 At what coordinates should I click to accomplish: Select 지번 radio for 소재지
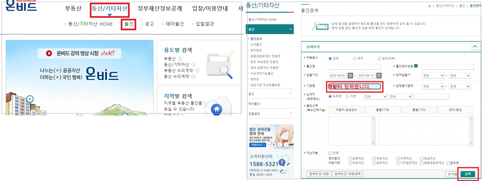(347, 96)
